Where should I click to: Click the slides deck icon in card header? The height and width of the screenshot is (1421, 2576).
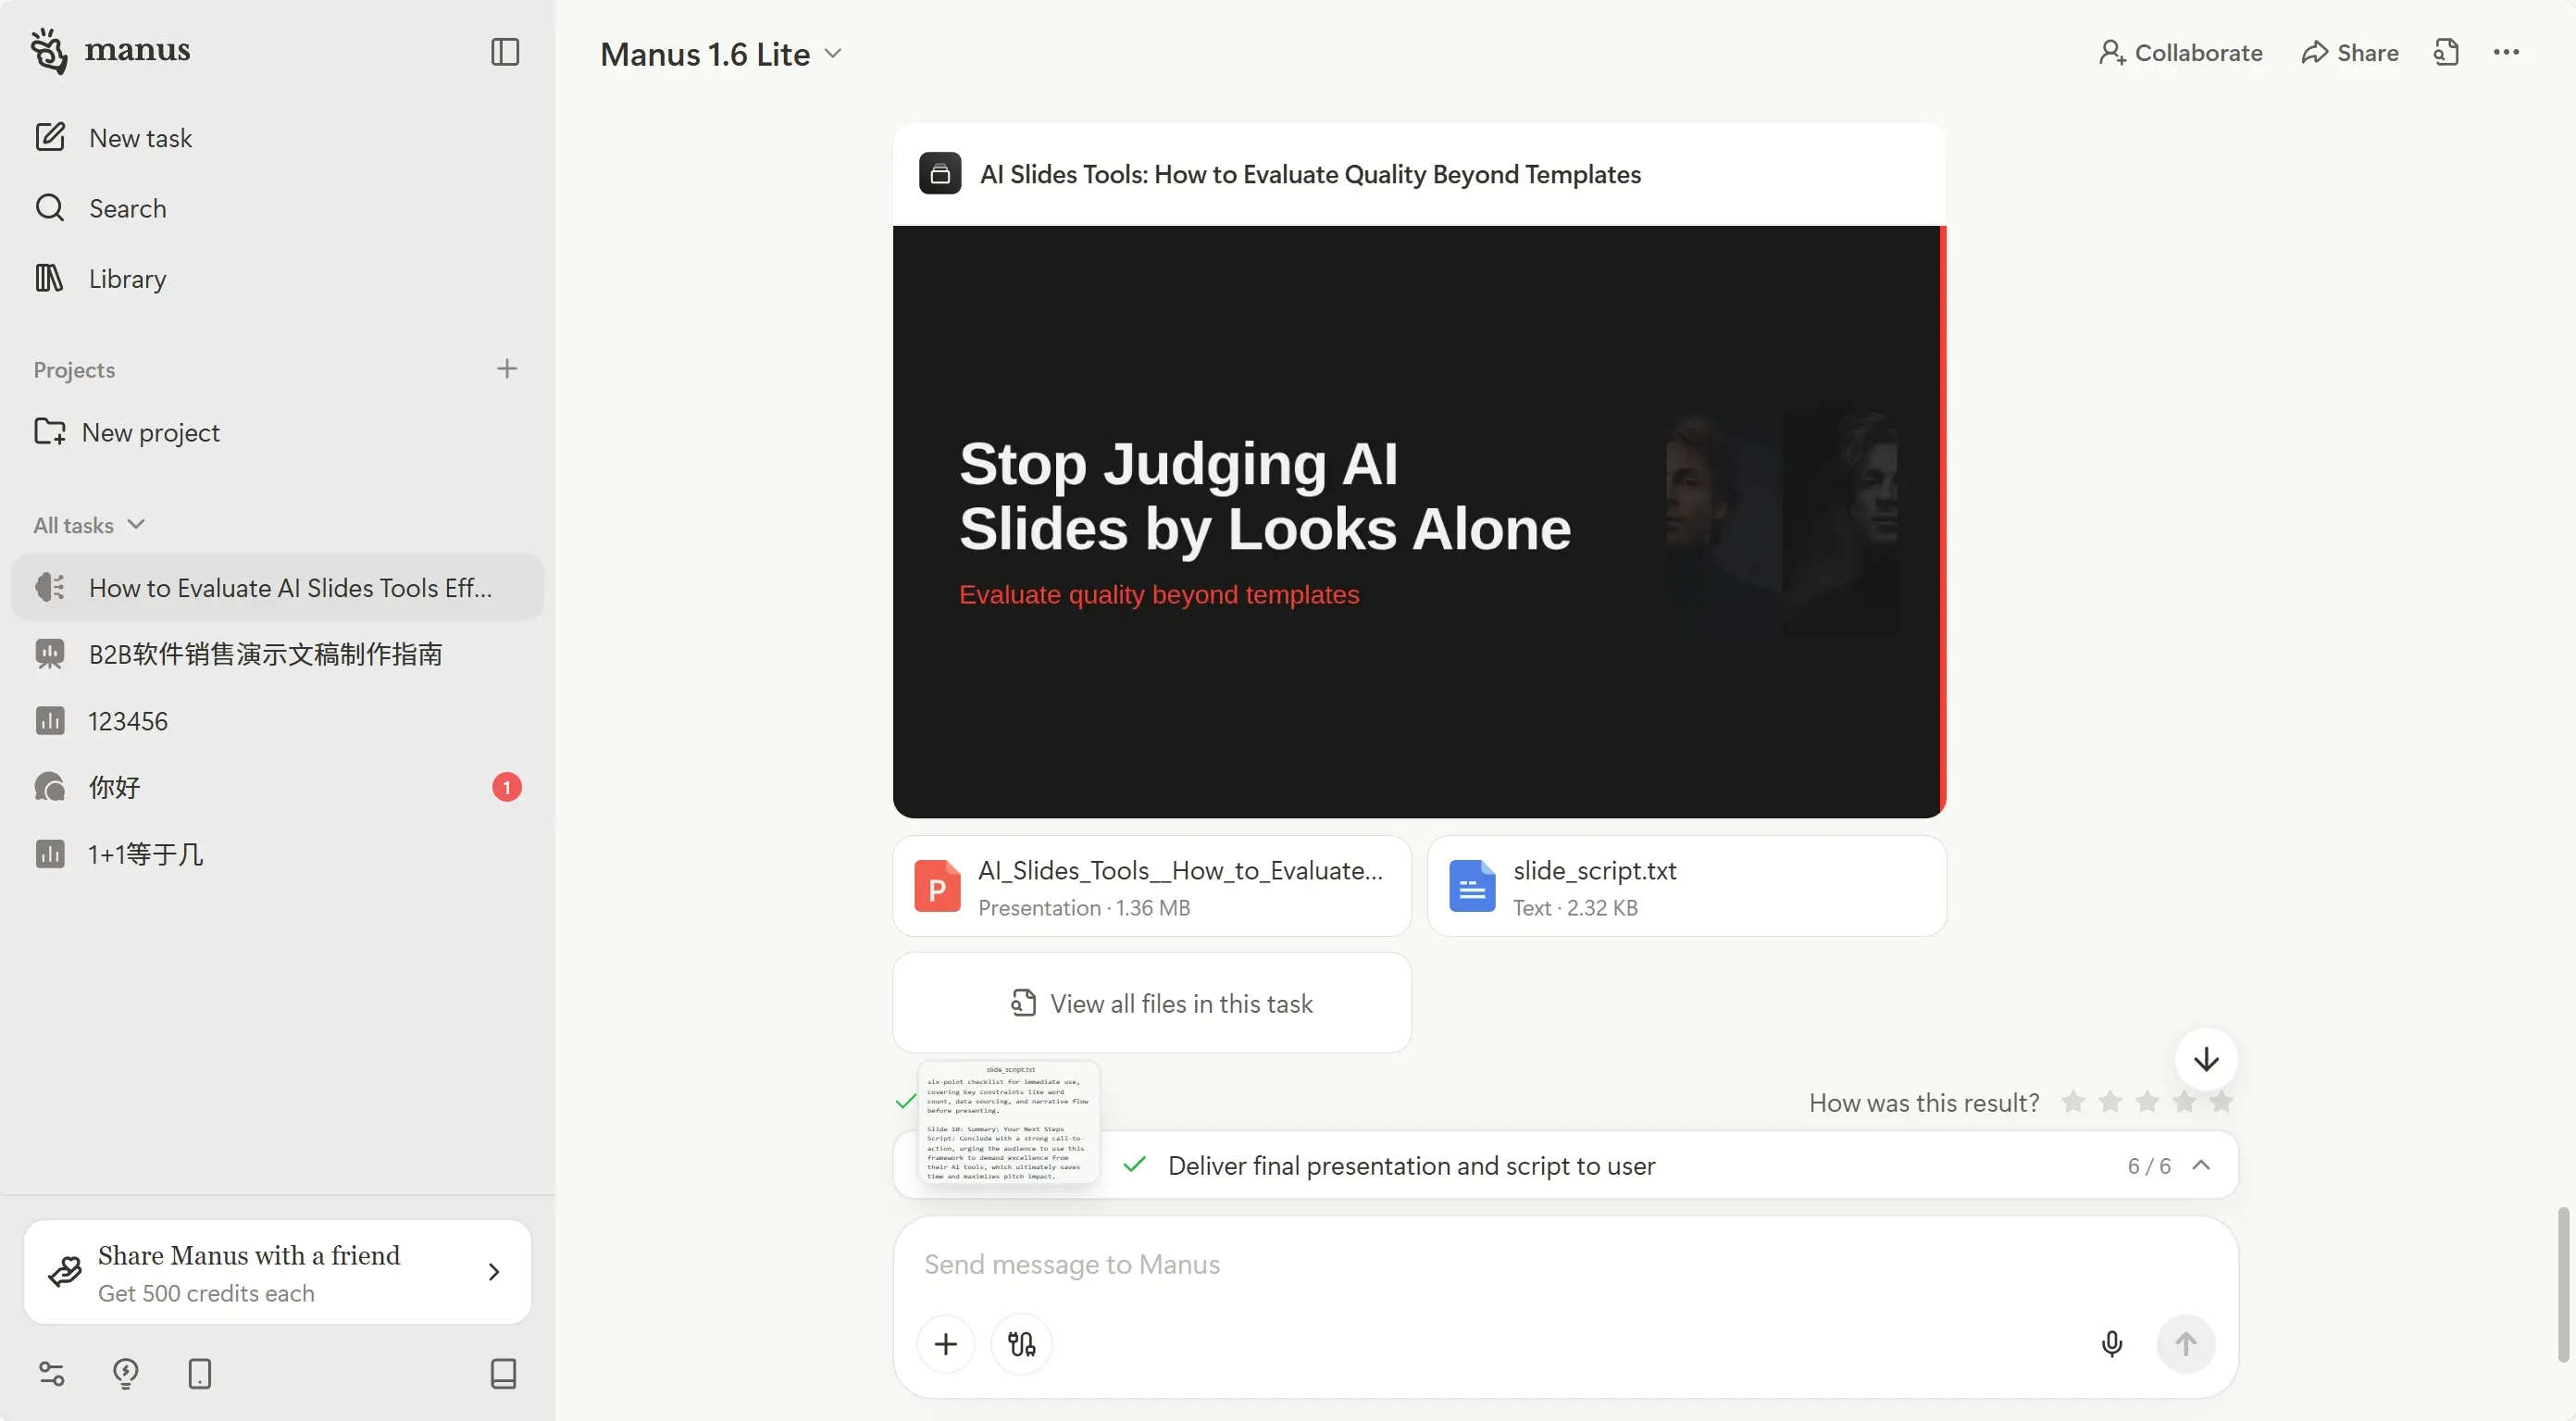tap(940, 174)
